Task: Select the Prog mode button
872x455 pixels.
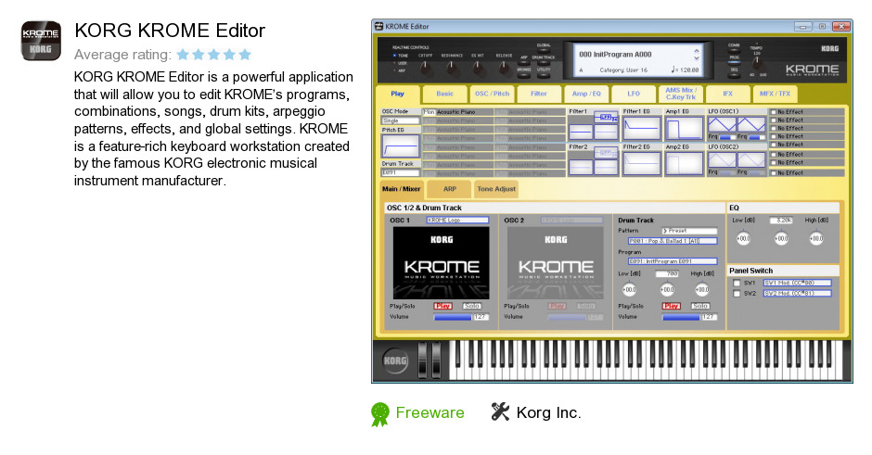Action: tap(734, 63)
